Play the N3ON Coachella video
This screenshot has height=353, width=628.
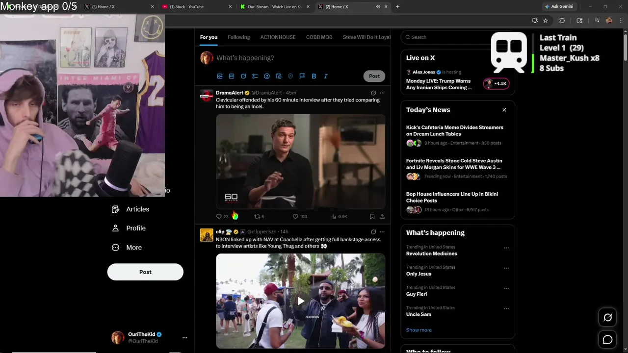[x=301, y=301]
